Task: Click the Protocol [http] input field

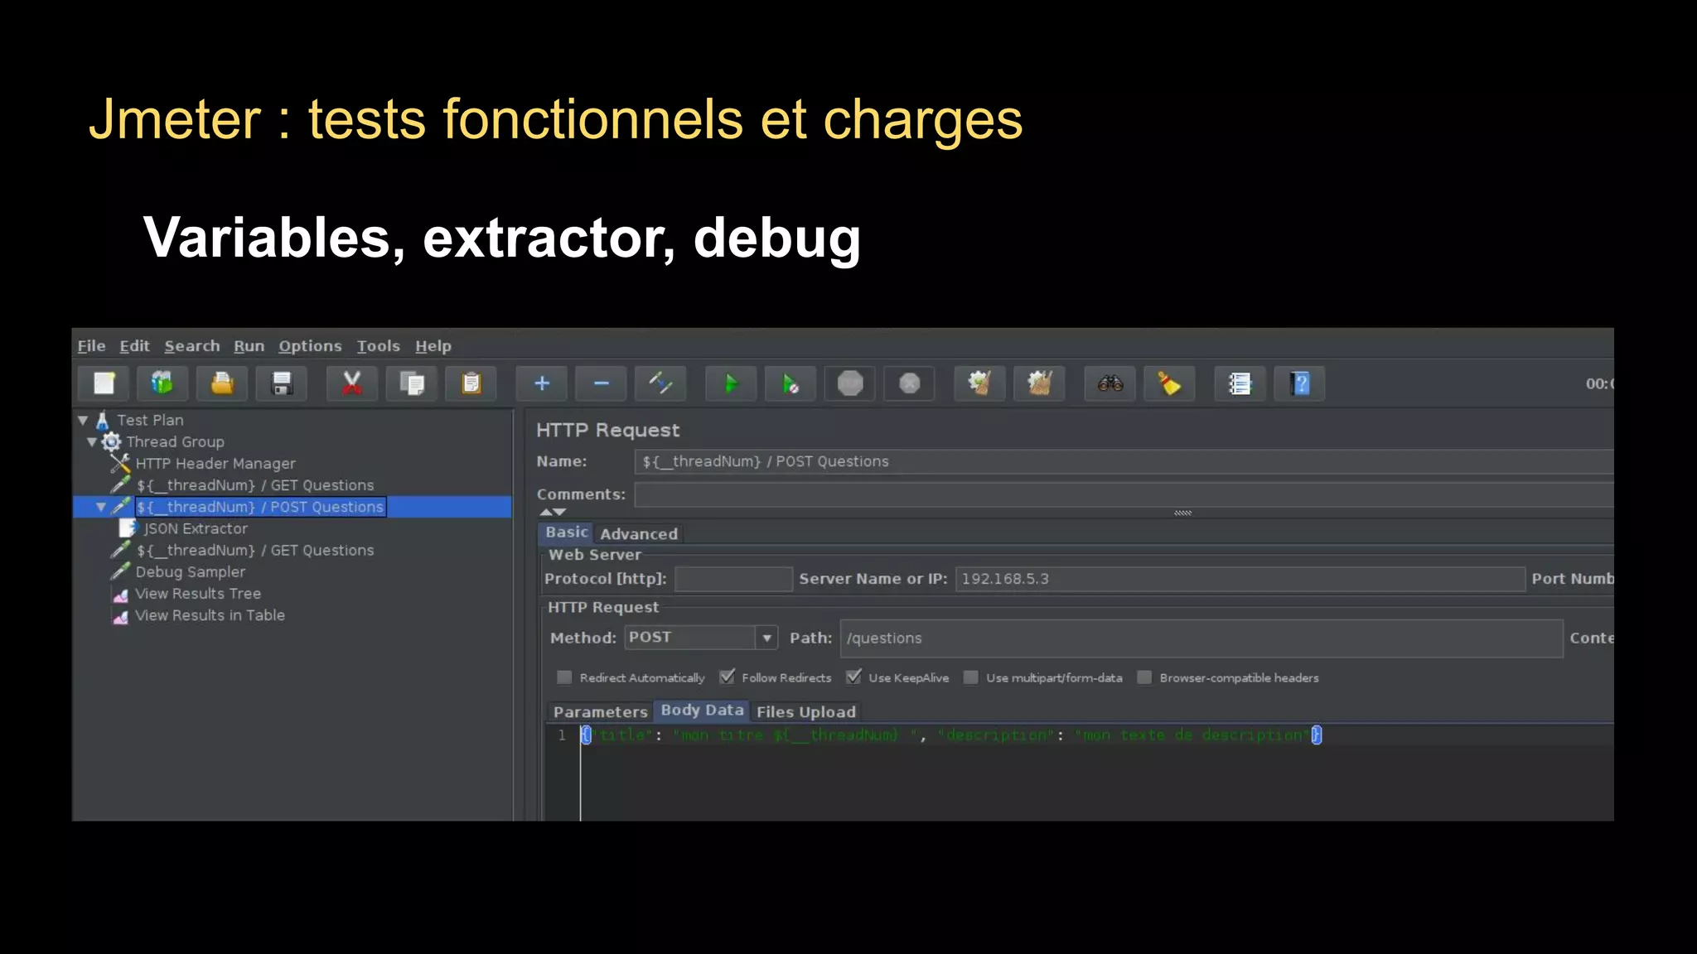Action: pyautogui.click(x=733, y=579)
